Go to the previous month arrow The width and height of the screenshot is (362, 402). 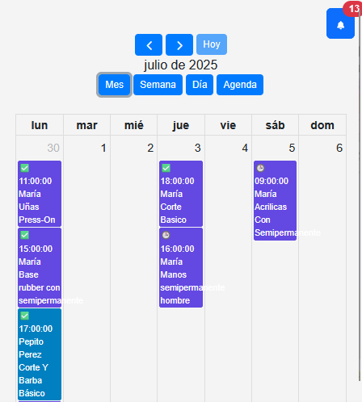149,44
